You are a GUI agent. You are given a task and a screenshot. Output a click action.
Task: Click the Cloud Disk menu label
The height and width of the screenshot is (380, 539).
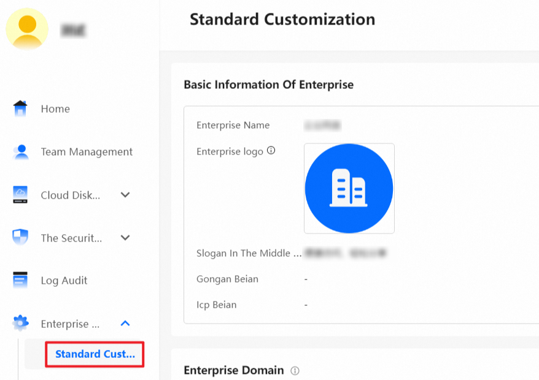click(x=70, y=195)
